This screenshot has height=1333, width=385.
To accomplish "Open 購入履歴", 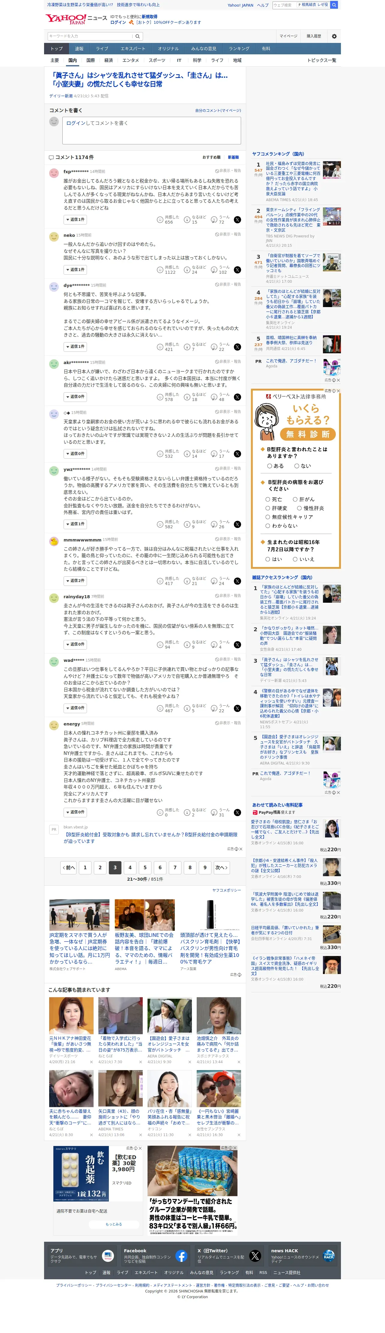I will (x=314, y=36).
